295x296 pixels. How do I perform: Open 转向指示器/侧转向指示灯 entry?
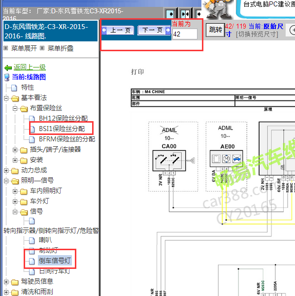click(x=51, y=230)
